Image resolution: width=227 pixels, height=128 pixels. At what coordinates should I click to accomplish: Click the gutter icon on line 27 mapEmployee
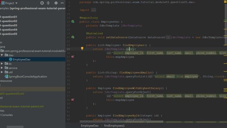72,57
